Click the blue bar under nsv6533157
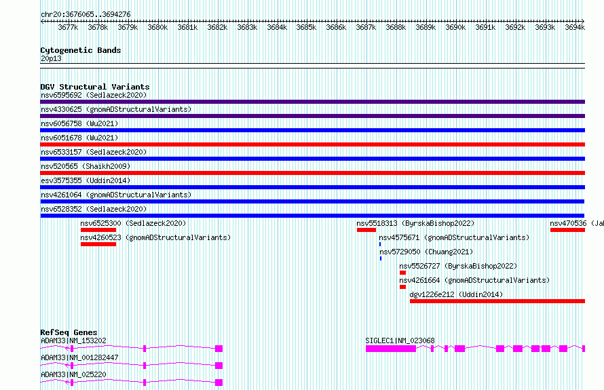Viewport: 604px width, 390px height. click(312, 159)
